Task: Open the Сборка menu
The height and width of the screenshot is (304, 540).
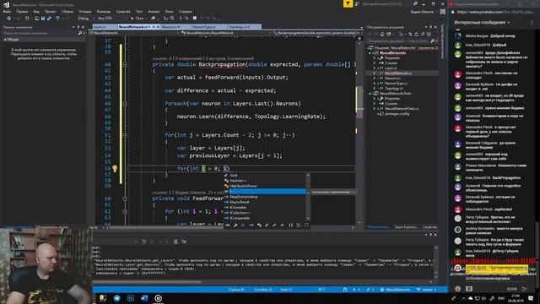Action: pyautogui.click(x=67, y=11)
